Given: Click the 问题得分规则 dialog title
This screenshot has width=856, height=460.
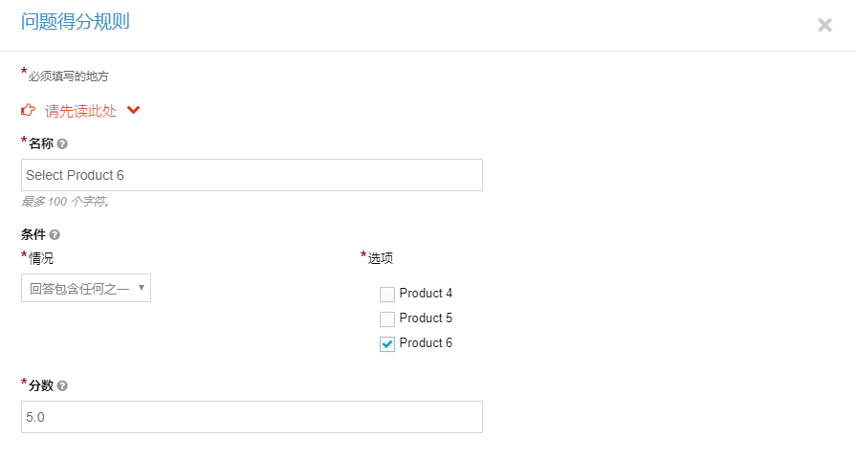Looking at the screenshot, I should coord(76,22).
